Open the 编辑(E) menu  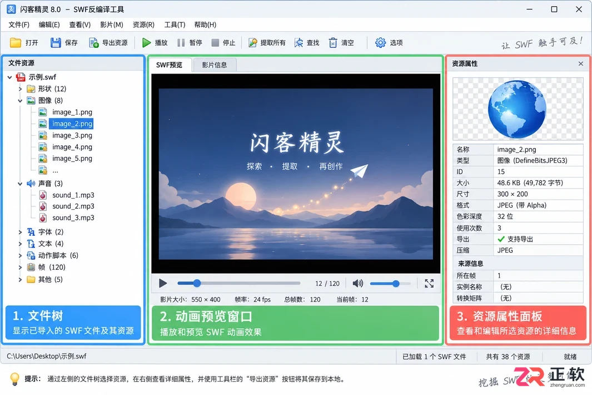[49, 24]
